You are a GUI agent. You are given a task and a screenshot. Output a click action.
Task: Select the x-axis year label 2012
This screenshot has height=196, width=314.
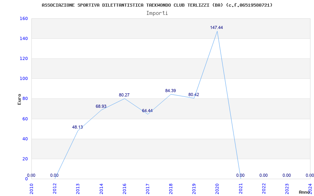[55, 189]
